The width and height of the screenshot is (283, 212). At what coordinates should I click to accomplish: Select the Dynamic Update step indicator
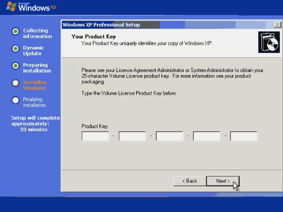click(x=15, y=48)
